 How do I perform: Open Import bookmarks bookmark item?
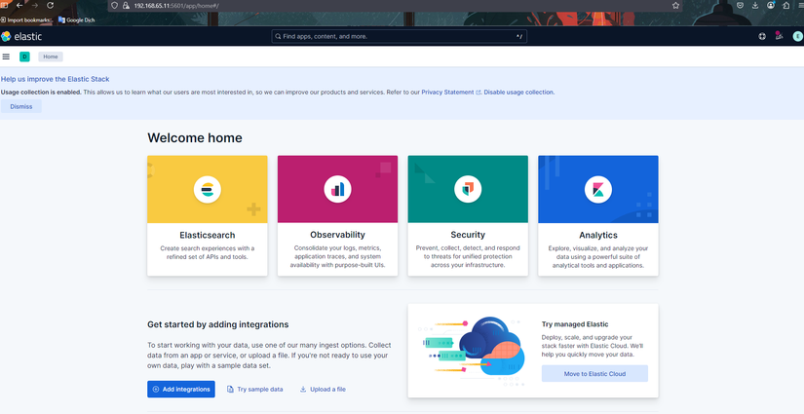pos(26,20)
